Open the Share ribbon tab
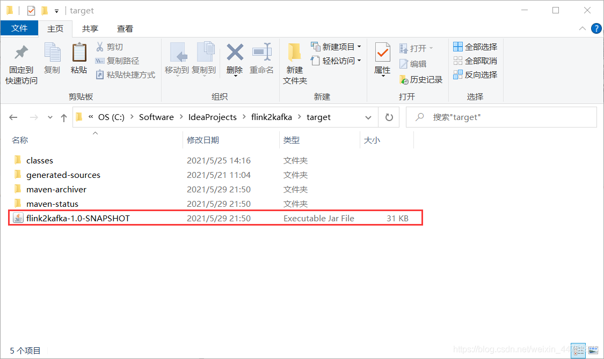 tap(90, 29)
